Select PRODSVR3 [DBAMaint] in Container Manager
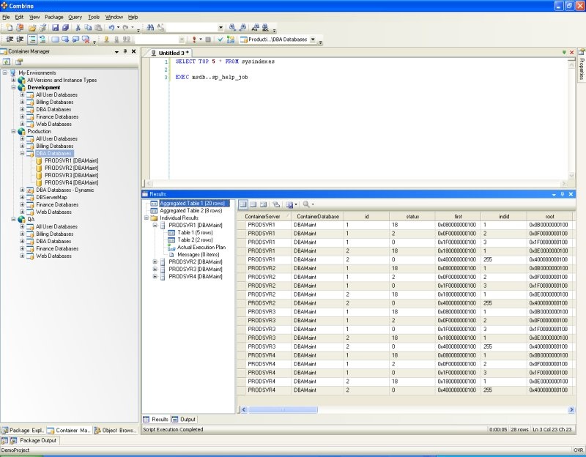Image resolution: width=586 pixels, height=457 pixels. (x=71, y=175)
